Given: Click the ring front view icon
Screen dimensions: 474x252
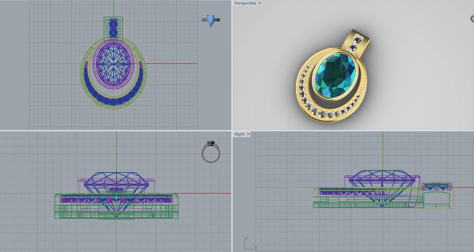Looking at the screenshot, I should [x=211, y=152].
